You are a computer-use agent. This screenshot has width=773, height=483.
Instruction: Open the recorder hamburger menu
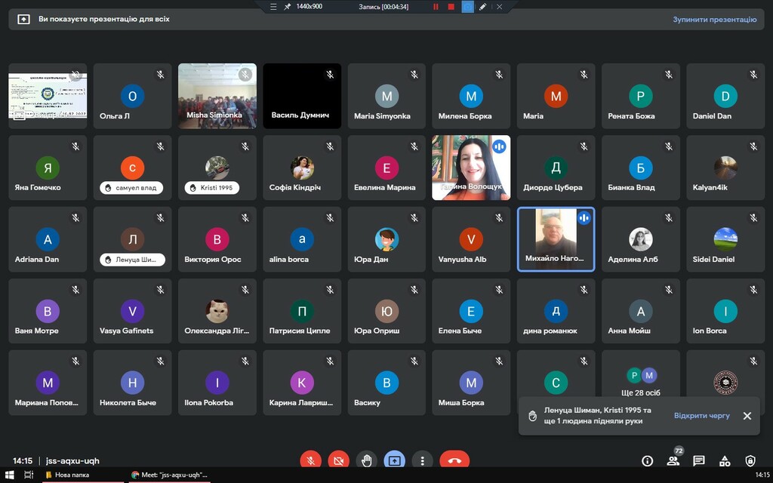point(274,7)
